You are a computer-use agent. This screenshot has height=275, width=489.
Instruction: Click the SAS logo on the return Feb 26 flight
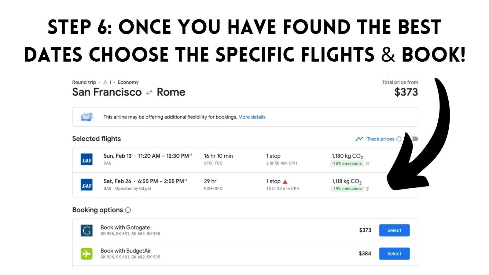click(x=87, y=184)
